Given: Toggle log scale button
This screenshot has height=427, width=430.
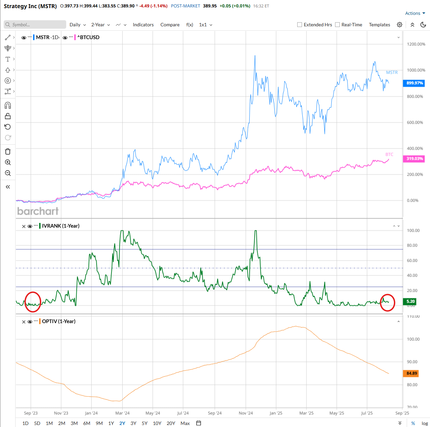Looking at the screenshot, I should (x=425, y=423).
